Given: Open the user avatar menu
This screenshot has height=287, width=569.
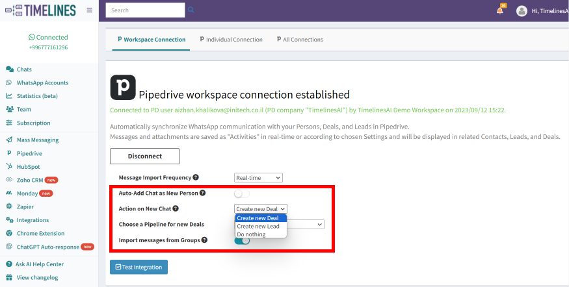Looking at the screenshot, I should click(x=522, y=11).
